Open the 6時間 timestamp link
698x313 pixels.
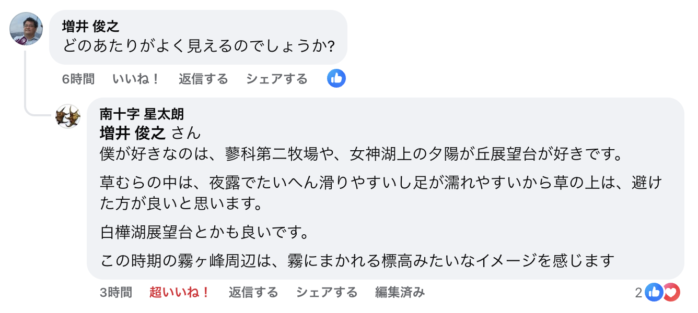(78, 79)
